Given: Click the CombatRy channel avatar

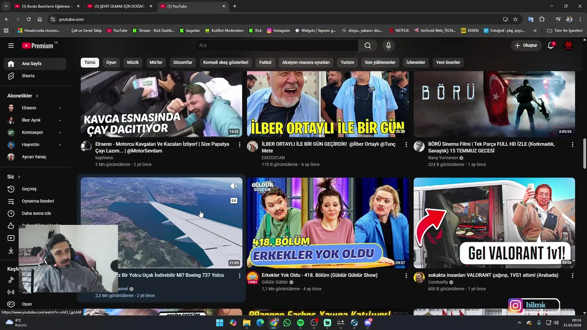Looking at the screenshot, I should click(x=419, y=277).
